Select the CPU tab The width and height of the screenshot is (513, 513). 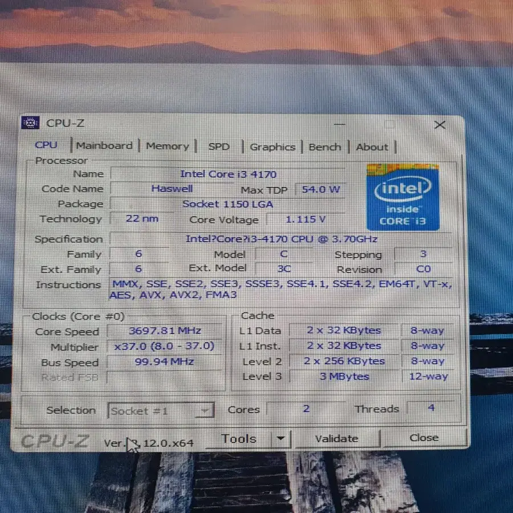coord(46,145)
